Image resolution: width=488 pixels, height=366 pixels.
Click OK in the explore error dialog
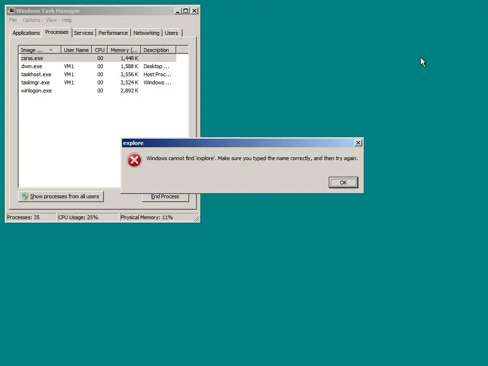343,183
